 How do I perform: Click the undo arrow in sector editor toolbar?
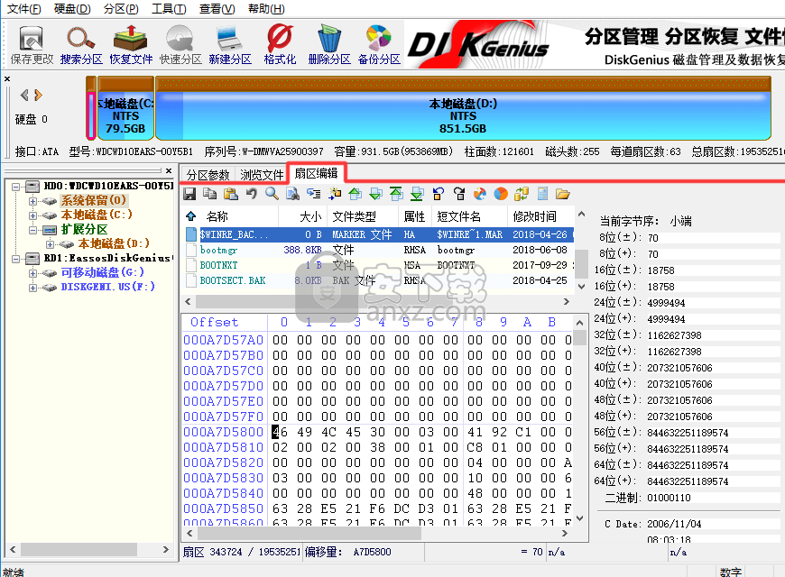252,194
